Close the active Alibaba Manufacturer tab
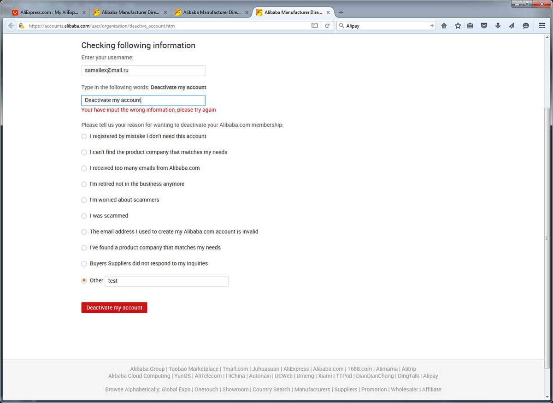 328,12
